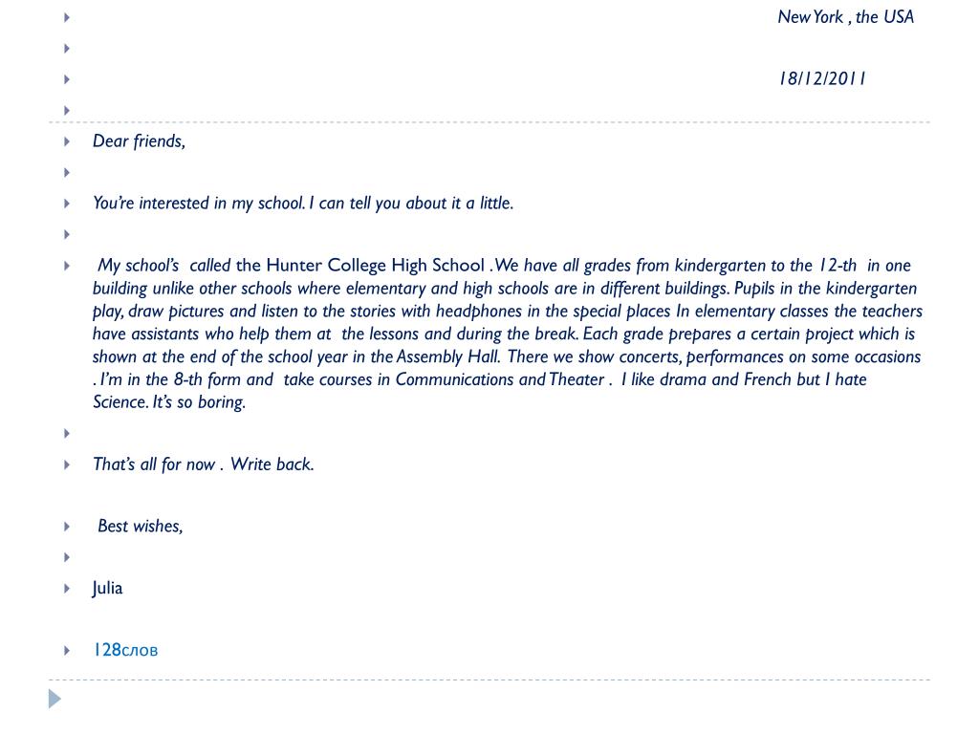The height and width of the screenshot is (734, 979).
Task: Click the bullet arrow beside 'My school's called'
Action: pos(67,266)
